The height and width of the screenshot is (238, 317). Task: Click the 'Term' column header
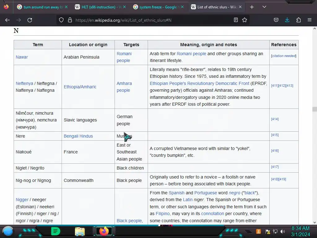coord(38,45)
